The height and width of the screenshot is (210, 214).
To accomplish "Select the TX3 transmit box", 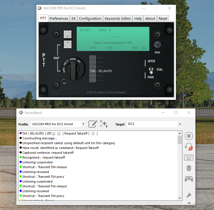I will 92,66.
